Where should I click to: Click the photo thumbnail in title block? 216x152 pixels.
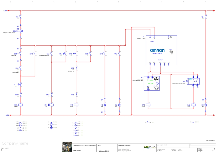point(67,147)
